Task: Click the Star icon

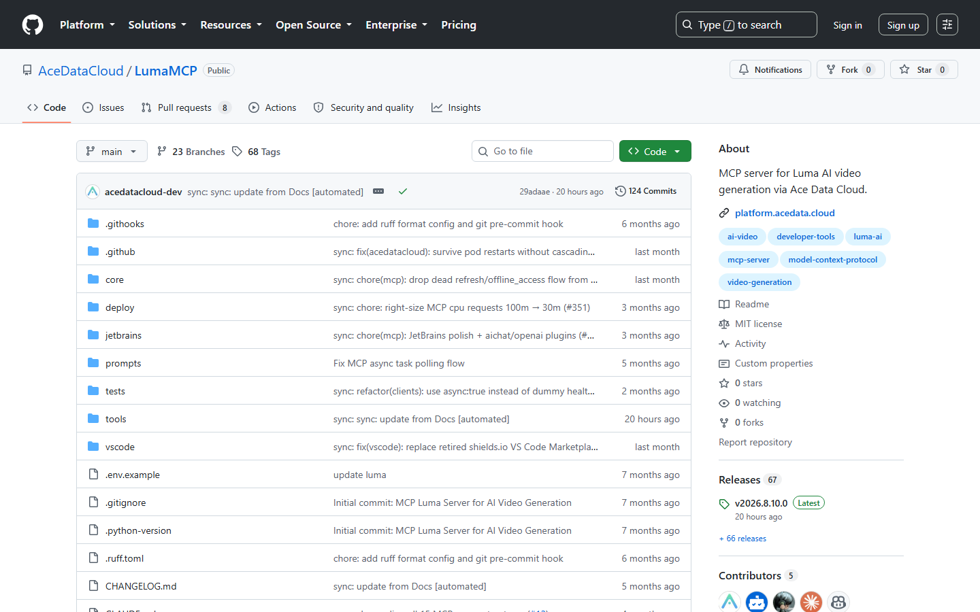Action: click(904, 69)
